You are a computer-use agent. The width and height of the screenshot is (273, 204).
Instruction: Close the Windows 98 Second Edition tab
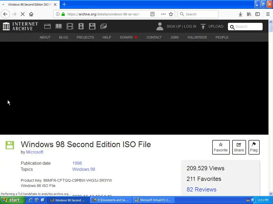point(55,5)
